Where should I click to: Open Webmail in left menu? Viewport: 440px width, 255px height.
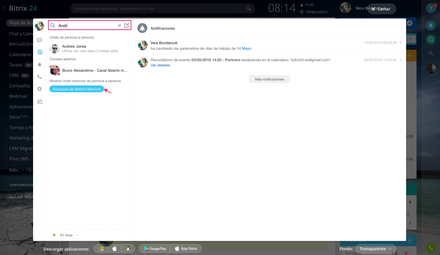coord(18,96)
